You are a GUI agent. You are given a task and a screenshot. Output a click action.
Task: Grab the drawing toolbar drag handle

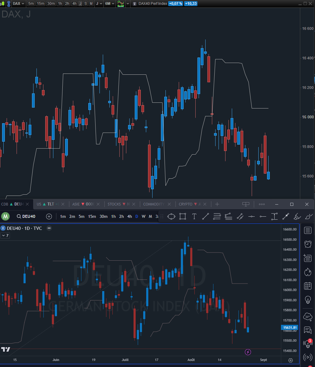[162, 216]
